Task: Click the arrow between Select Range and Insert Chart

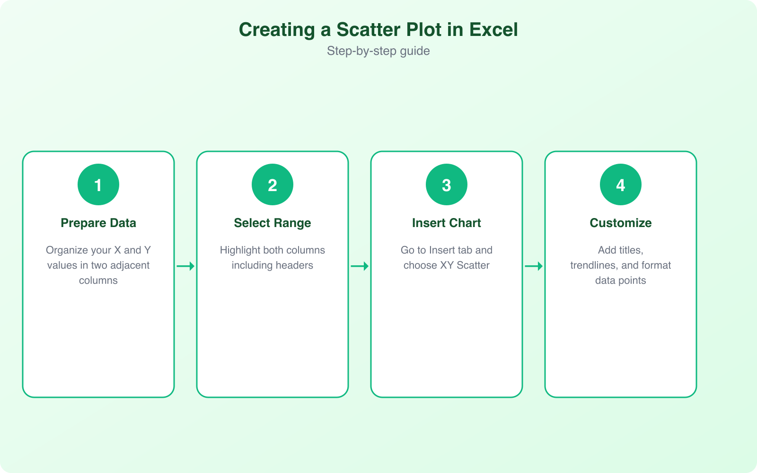Action: [x=359, y=266]
